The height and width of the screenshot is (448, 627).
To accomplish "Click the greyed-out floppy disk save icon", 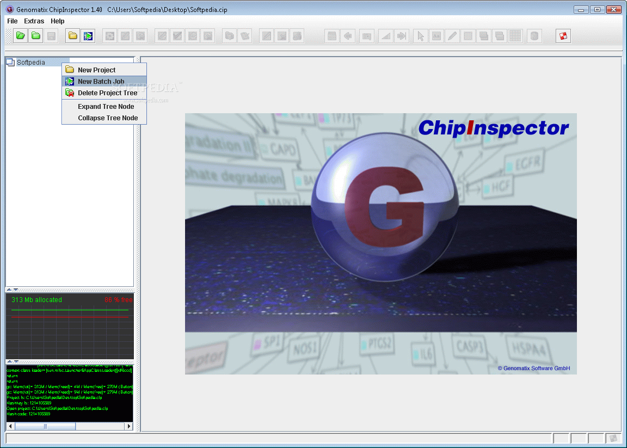I will click(x=51, y=36).
